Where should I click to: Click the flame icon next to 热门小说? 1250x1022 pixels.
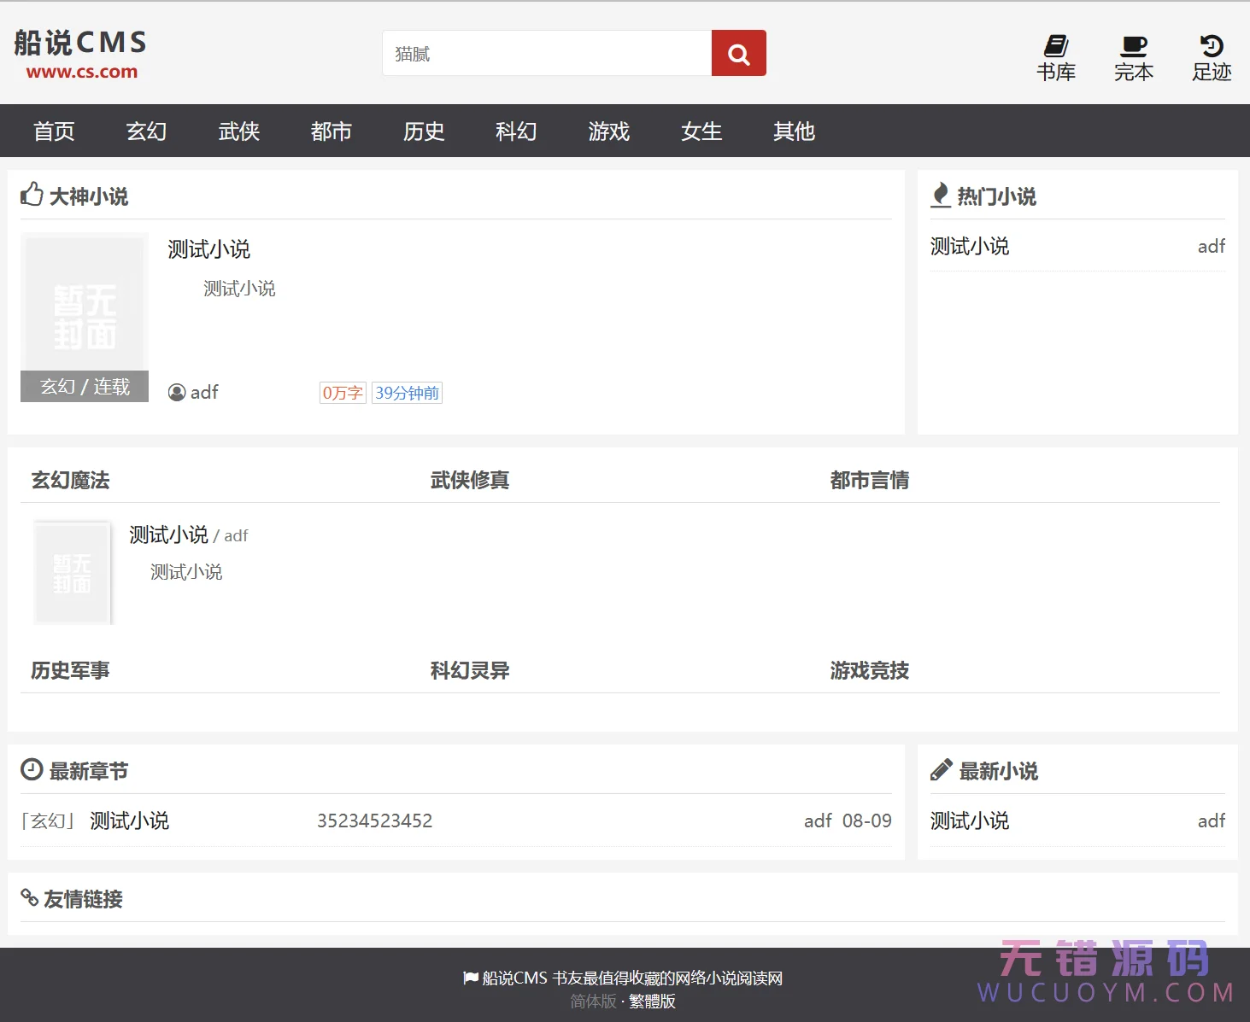coord(941,196)
